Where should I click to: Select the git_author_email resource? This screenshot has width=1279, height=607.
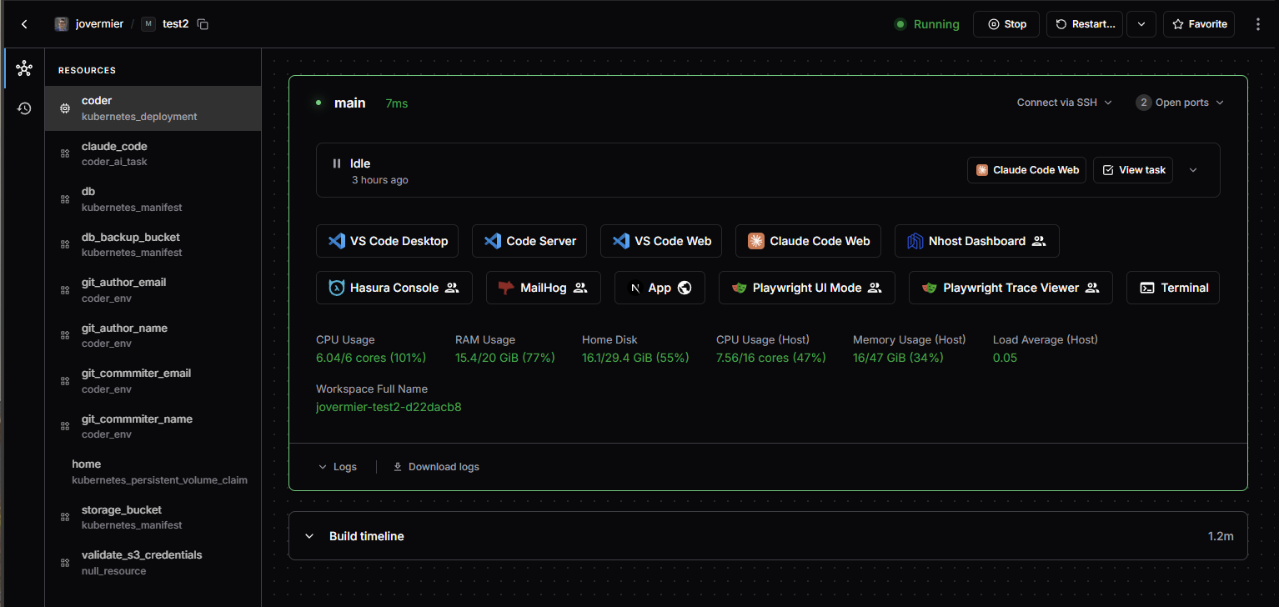[x=153, y=290]
